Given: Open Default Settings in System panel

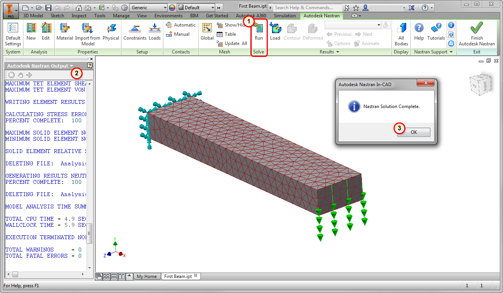Looking at the screenshot, I should (13, 34).
